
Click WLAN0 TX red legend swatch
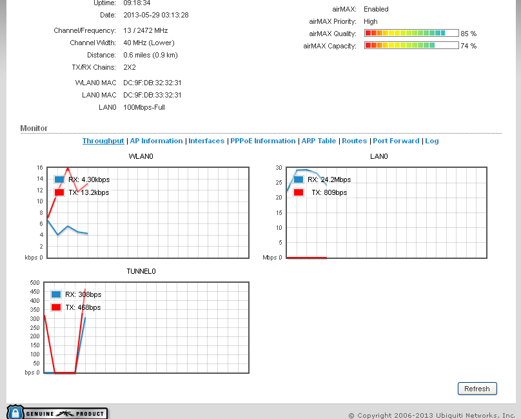click(59, 192)
